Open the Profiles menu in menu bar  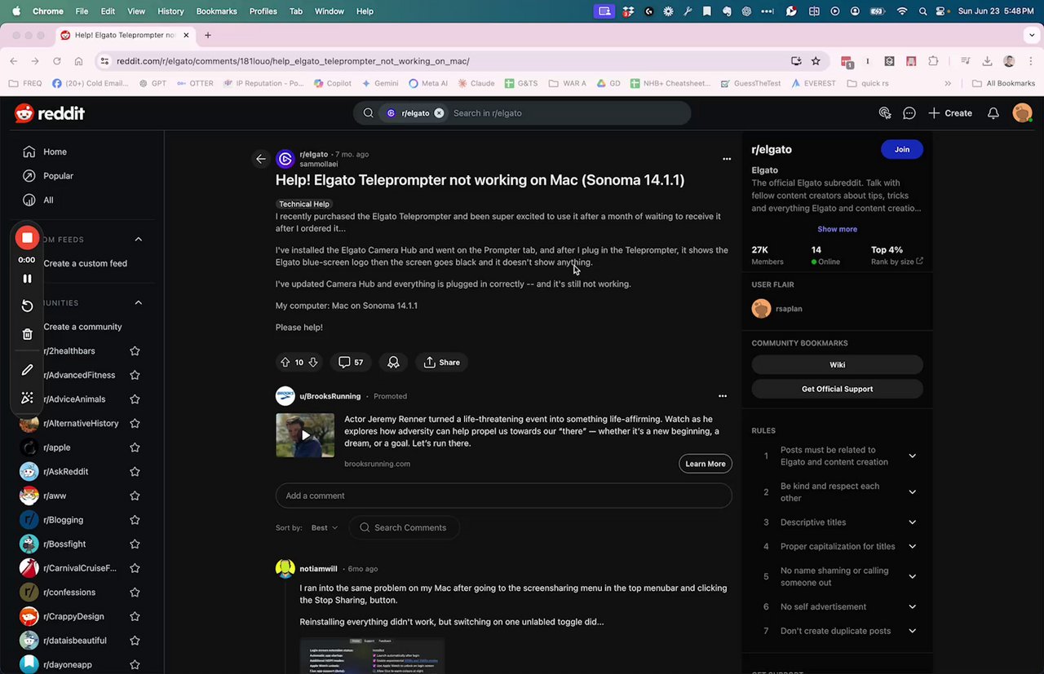point(263,11)
